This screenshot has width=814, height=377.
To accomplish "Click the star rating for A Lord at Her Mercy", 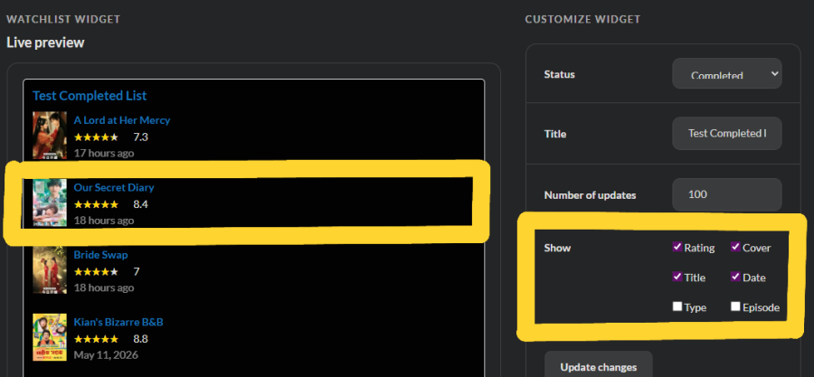I will click(96, 137).
